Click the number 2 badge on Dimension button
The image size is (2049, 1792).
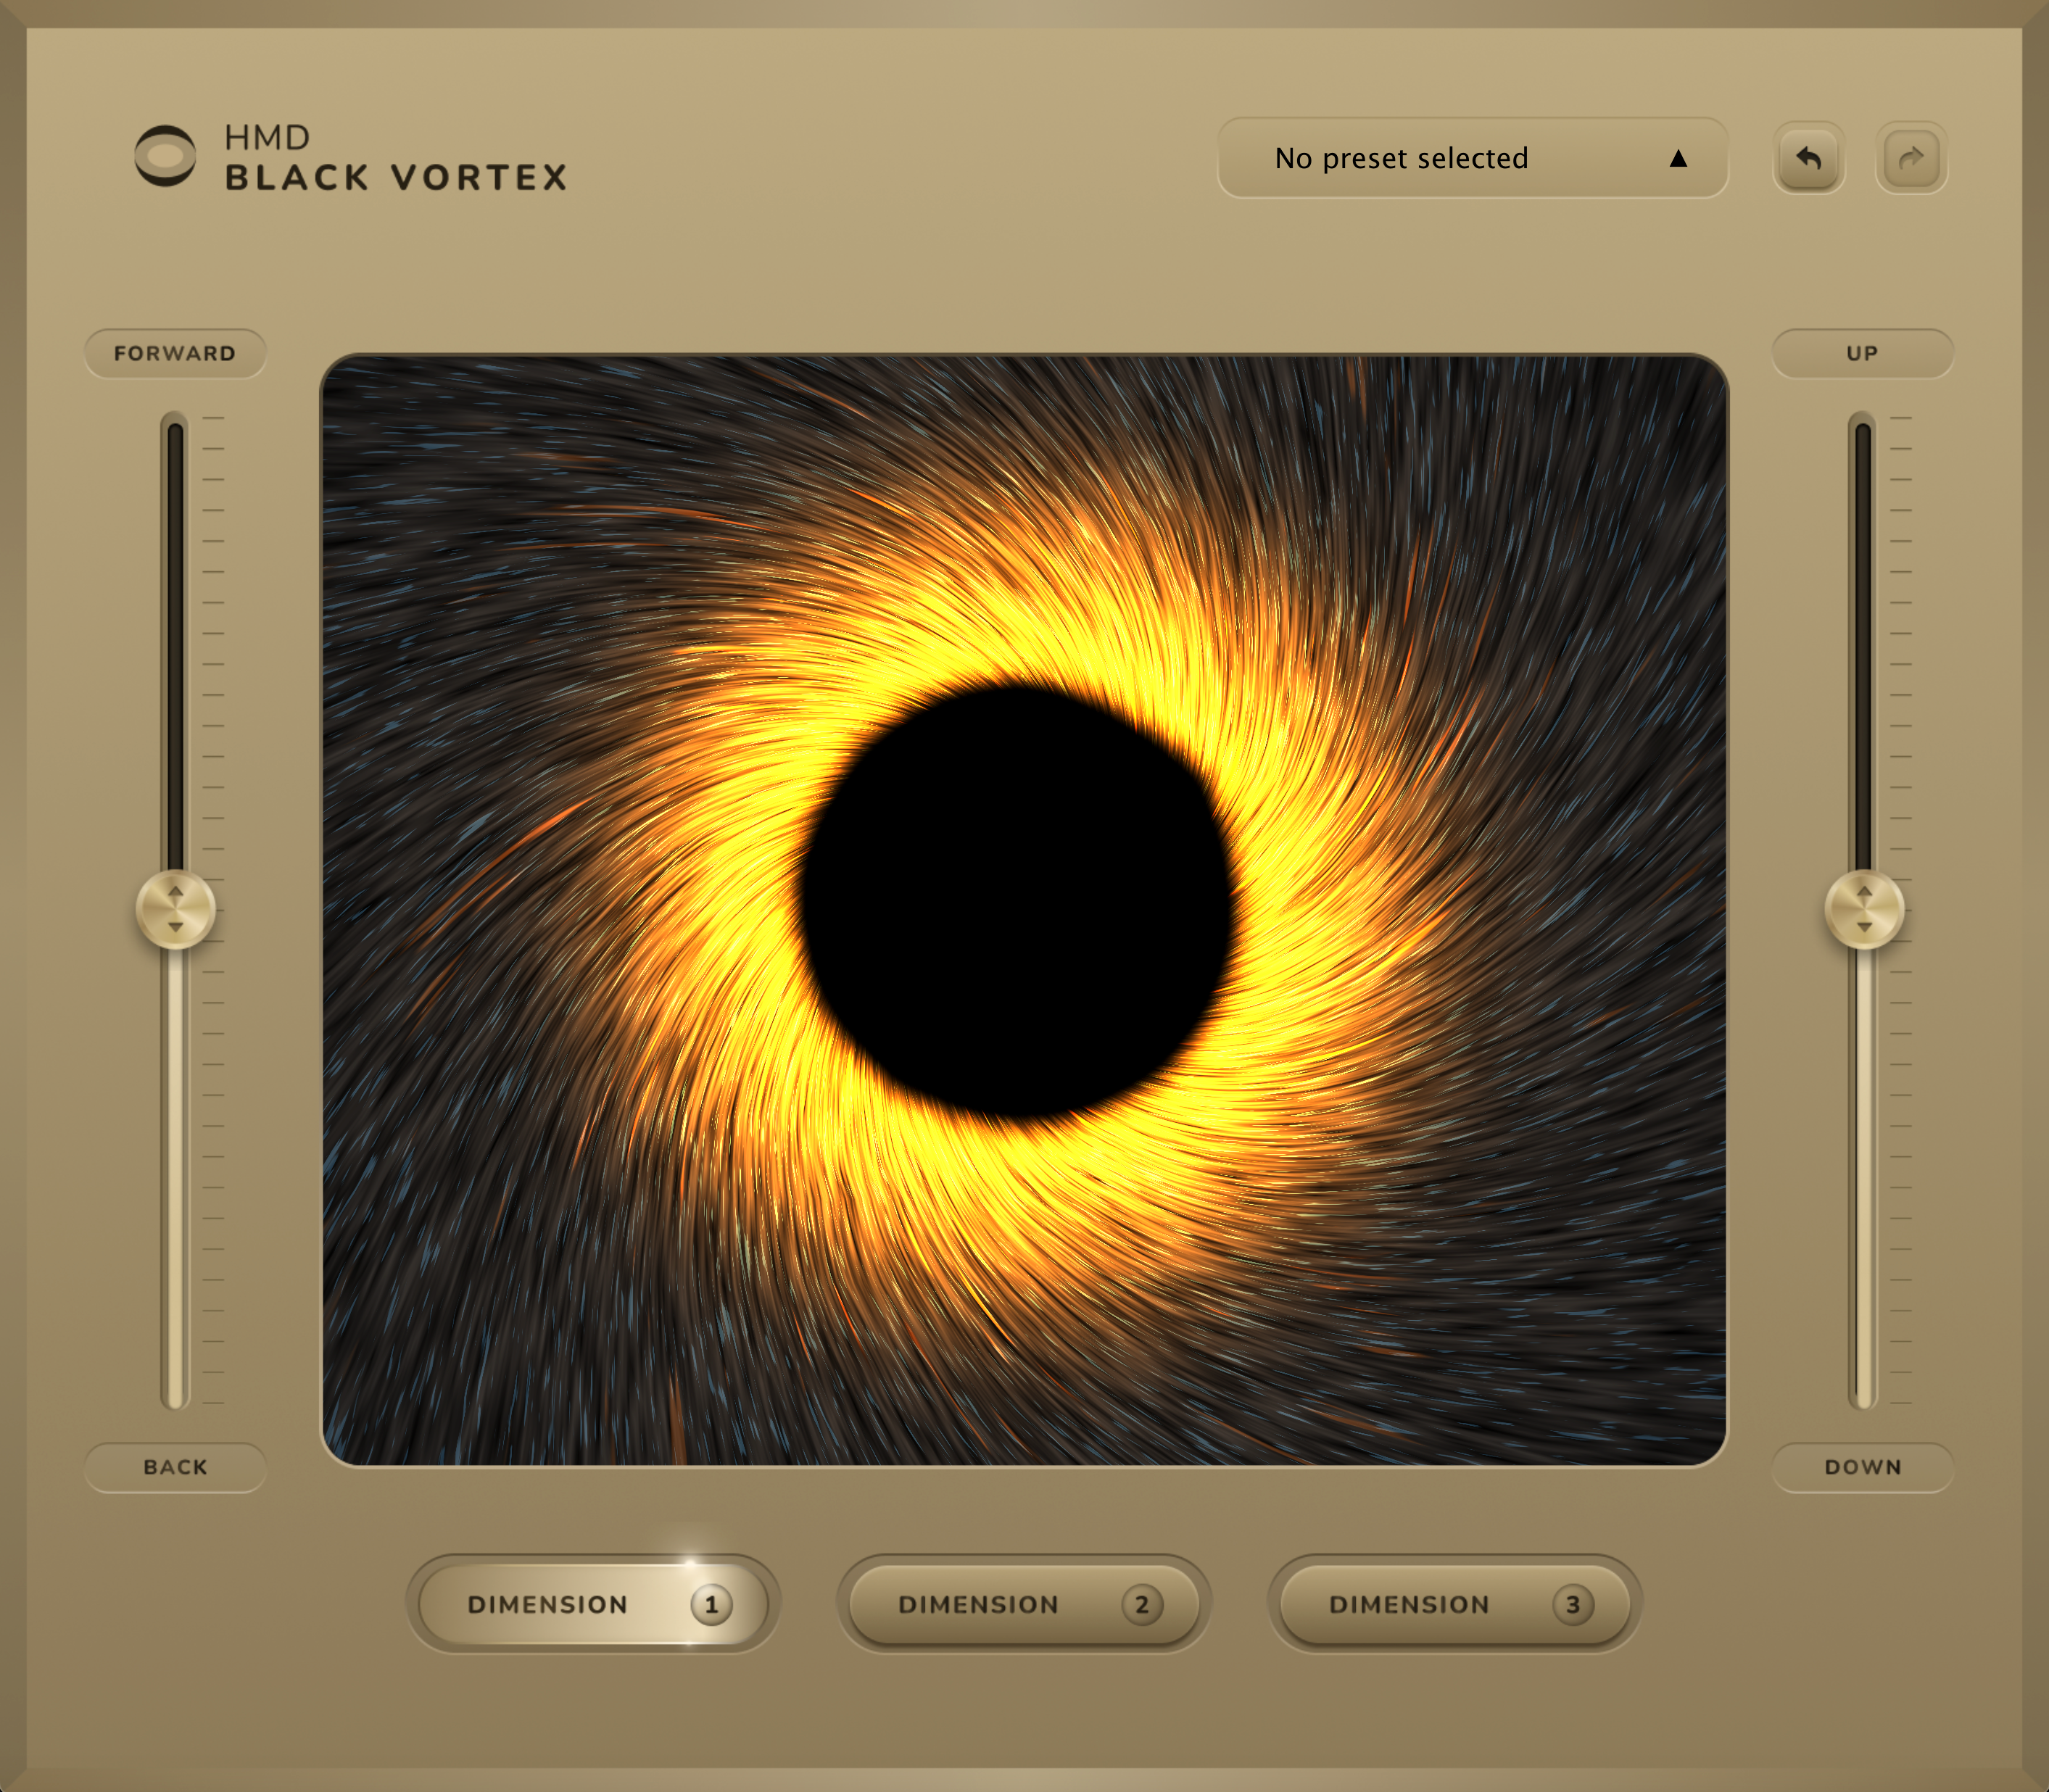[x=1141, y=1605]
